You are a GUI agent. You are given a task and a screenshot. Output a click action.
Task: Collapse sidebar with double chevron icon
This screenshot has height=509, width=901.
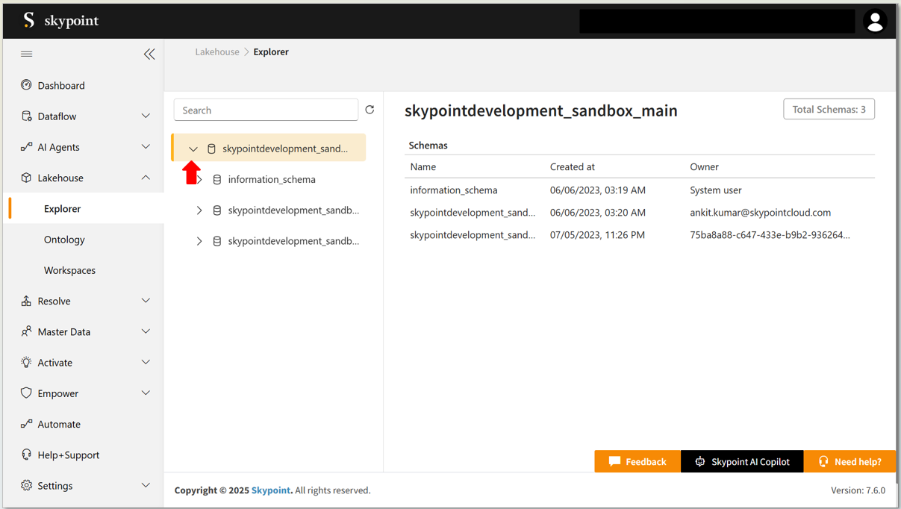(x=149, y=54)
